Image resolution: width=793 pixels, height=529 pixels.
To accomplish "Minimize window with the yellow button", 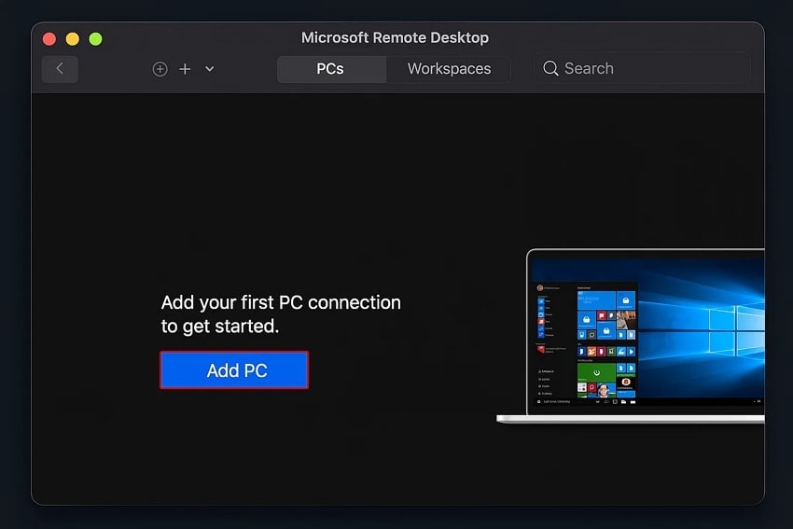I will coord(73,39).
